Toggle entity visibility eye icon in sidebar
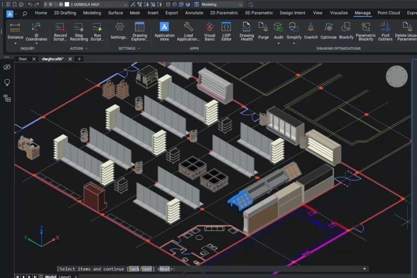 tap(7, 67)
